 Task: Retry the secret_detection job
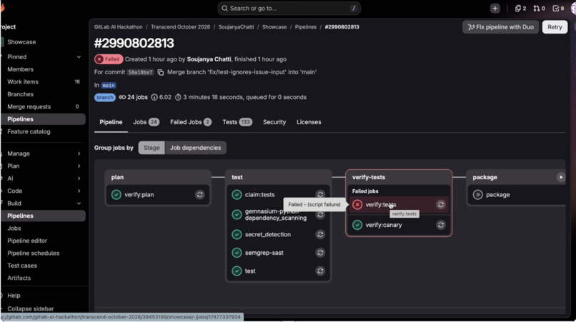pos(320,234)
